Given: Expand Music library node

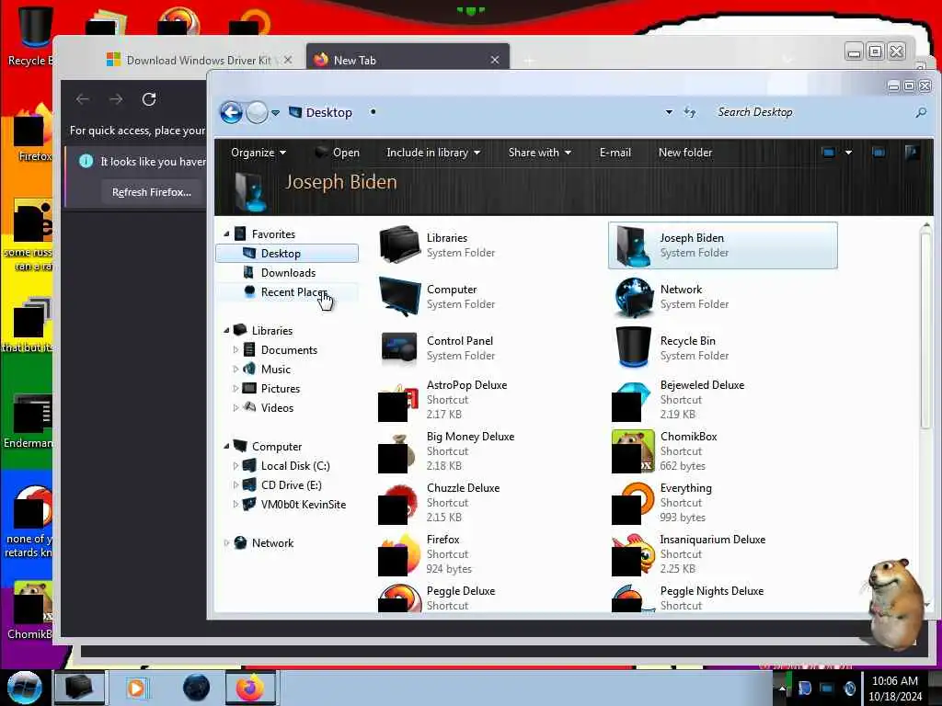Looking at the screenshot, I should click(235, 369).
